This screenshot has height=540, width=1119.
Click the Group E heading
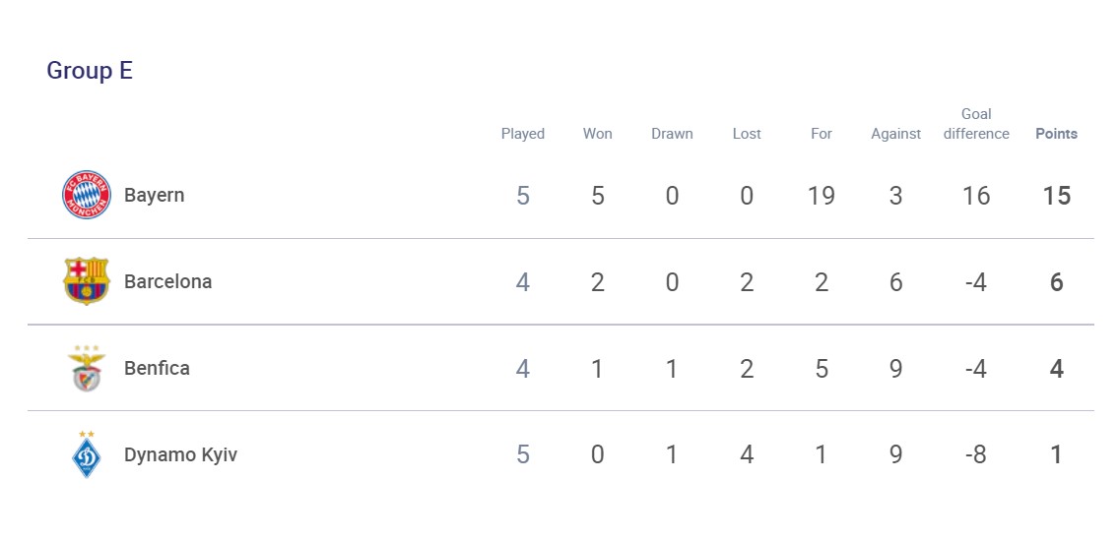90,71
